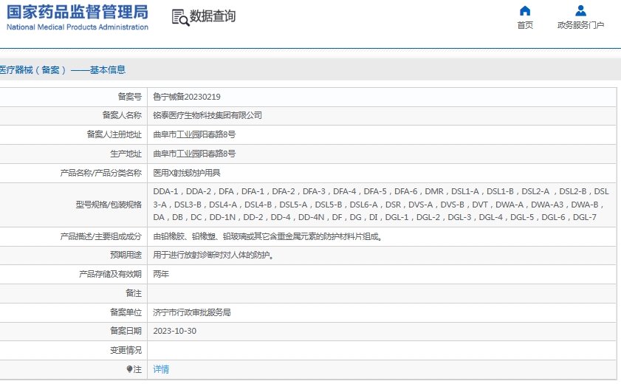Select the 医疗器械（备案）——基本信息 section heading

[x=63, y=70]
